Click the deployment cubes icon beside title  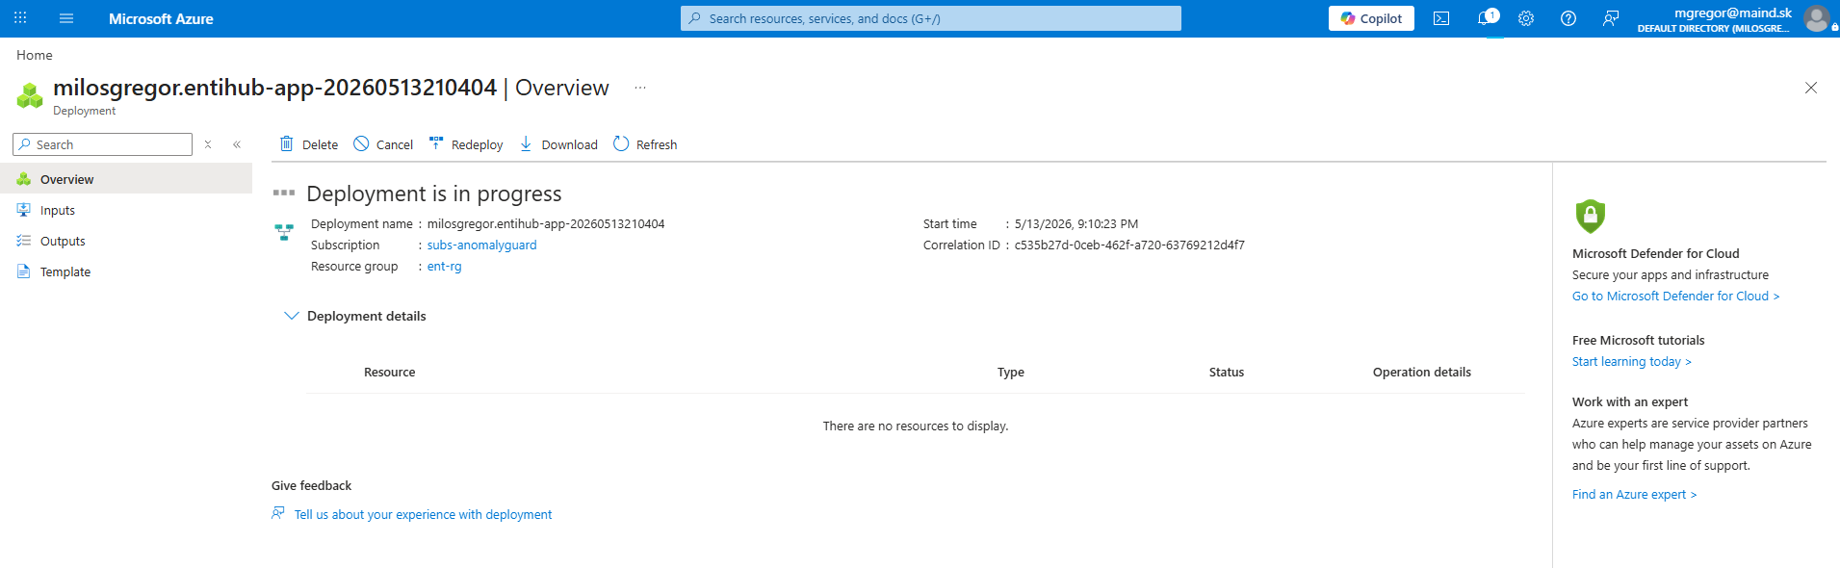[x=30, y=95]
